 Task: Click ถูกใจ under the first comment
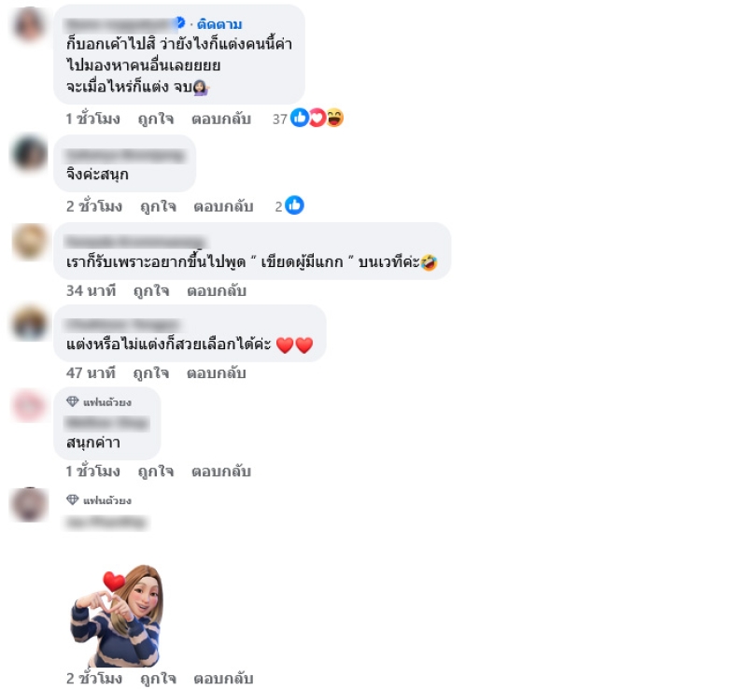click(x=155, y=119)
